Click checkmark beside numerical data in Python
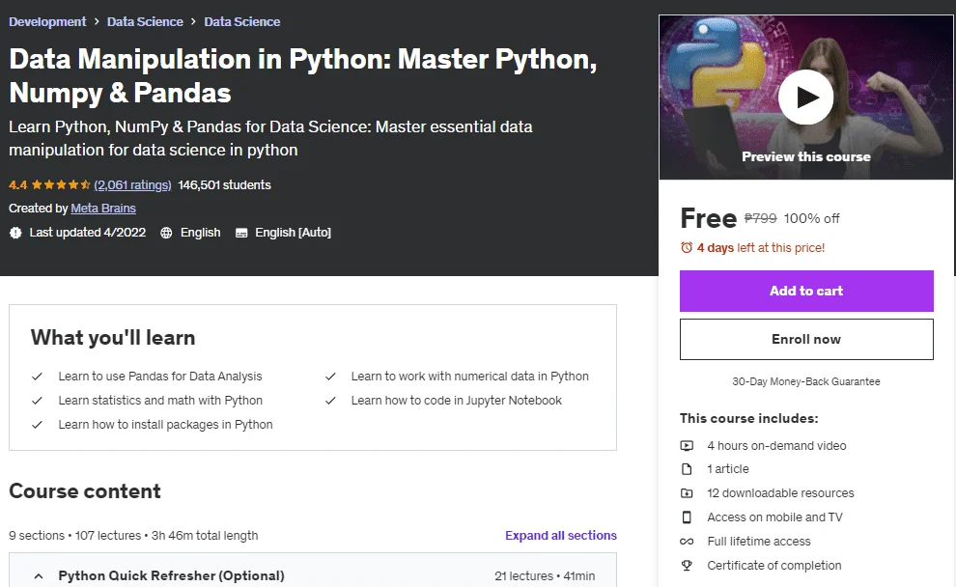956x587 pixels. click(x=330, y=377)
